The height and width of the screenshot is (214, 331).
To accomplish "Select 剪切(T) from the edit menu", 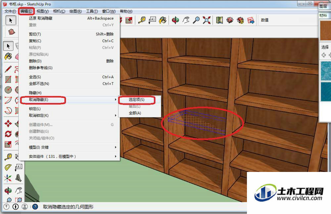I will coord(69,34).
